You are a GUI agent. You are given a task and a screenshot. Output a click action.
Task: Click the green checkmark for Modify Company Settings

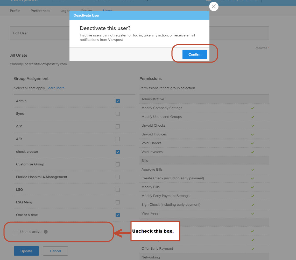tap(252, 108)
